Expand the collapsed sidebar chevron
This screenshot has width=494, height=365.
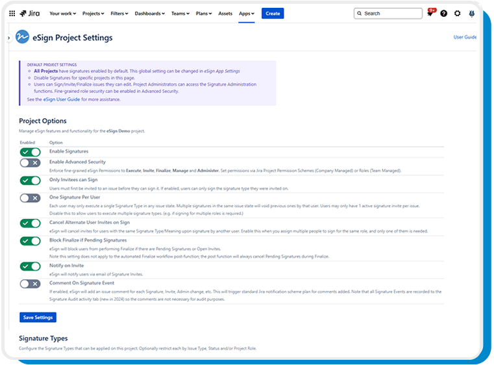(9, 38)
